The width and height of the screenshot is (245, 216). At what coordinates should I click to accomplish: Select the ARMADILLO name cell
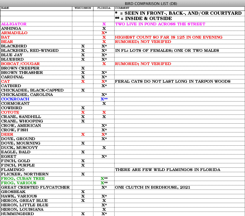(x=36, y=33)
